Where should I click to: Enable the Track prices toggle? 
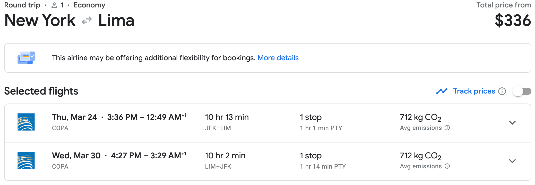click(522, 91)
